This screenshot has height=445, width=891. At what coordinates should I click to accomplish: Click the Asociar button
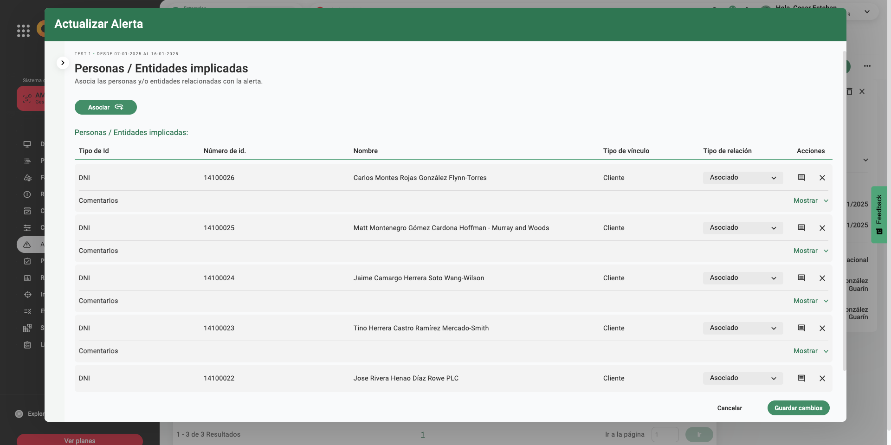[105, 107]
